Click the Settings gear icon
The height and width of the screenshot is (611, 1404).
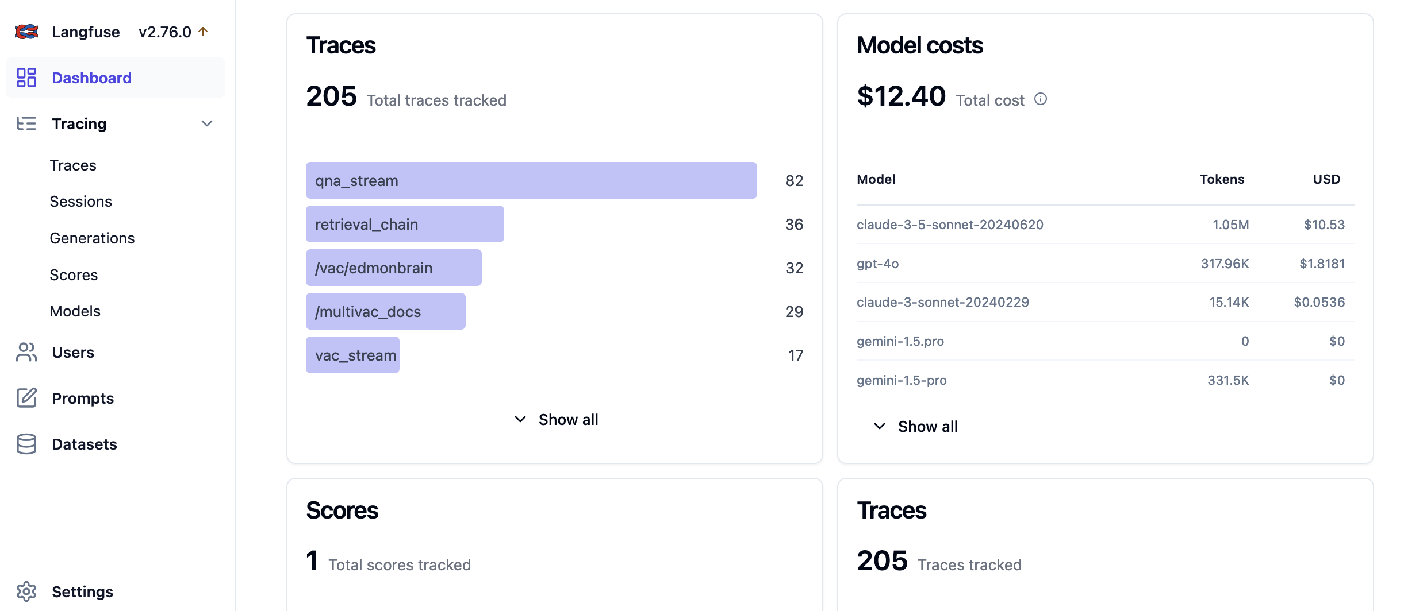click(x=26, y=591)
